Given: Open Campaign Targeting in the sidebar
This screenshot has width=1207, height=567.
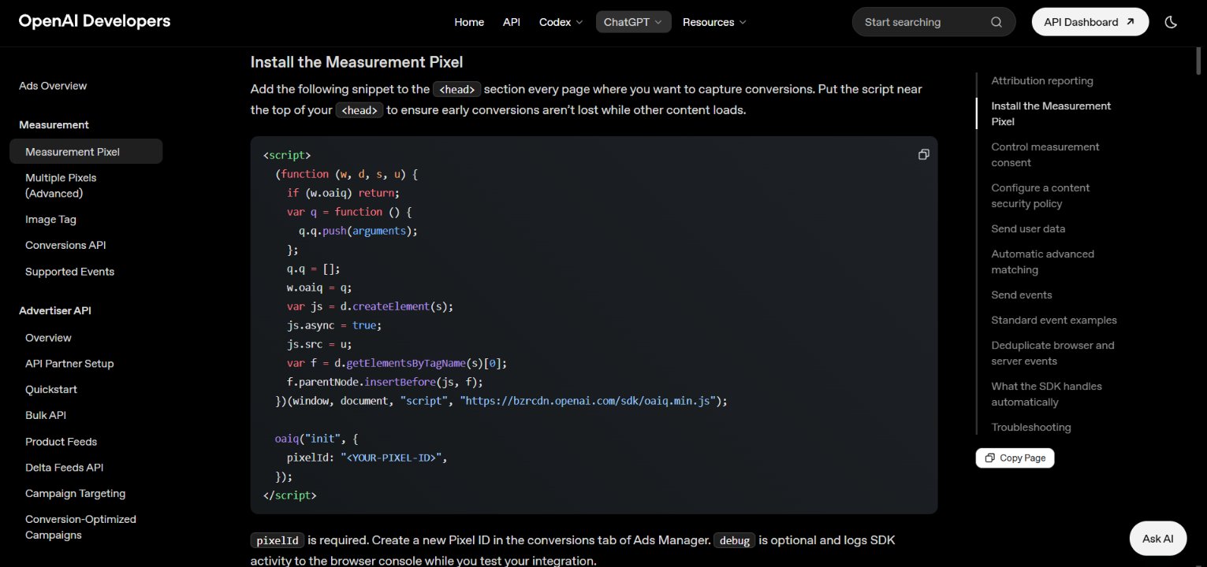Looking at the screenshot, I should tap(75, 494).
